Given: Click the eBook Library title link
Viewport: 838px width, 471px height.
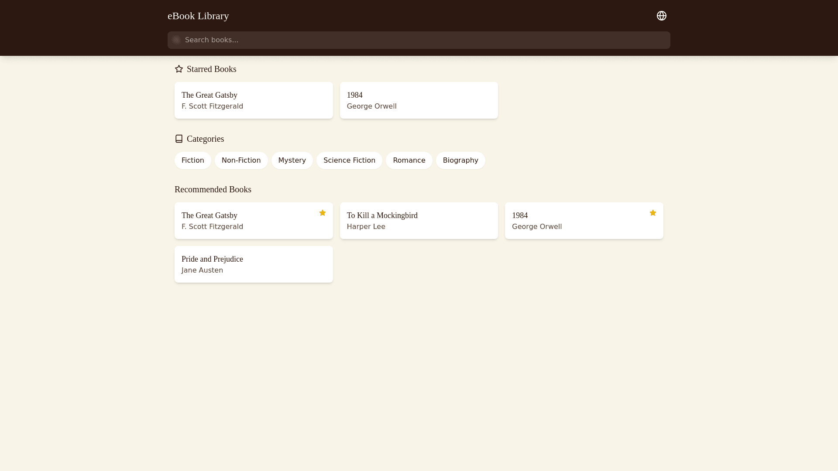Looking at the screenshot, I should (198, 16).
